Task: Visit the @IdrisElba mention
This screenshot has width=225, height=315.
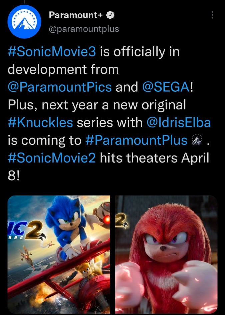Action: pos(179,122)
